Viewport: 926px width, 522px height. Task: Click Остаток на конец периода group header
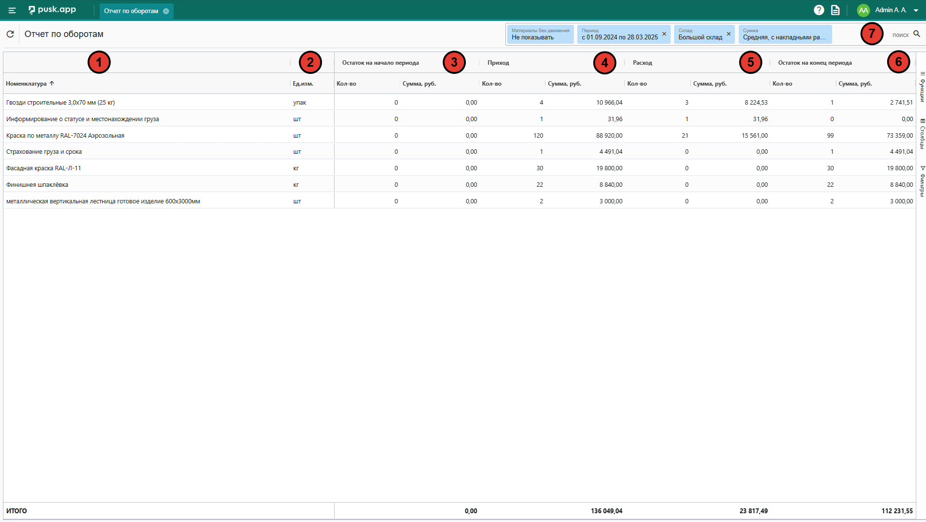[815, 63]
